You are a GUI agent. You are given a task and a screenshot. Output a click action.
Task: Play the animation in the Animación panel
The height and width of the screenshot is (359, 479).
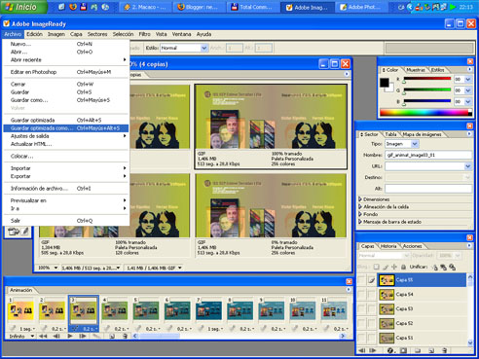pyautogui.click(x=70, y=337)
